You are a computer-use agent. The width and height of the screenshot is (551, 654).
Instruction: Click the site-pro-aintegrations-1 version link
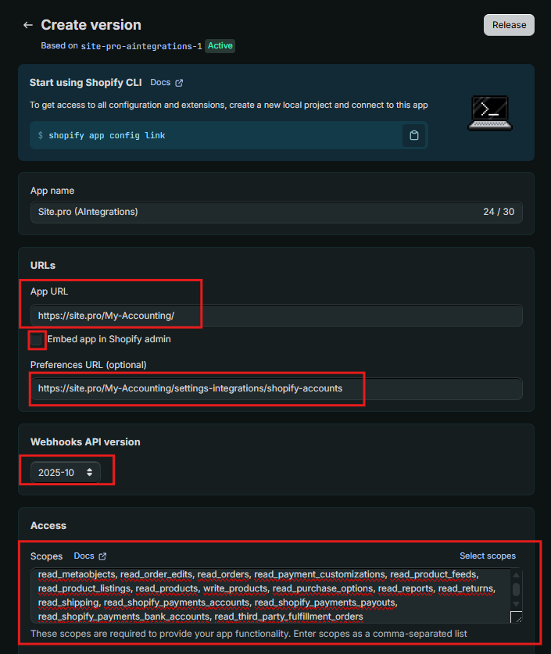(141, 46)
